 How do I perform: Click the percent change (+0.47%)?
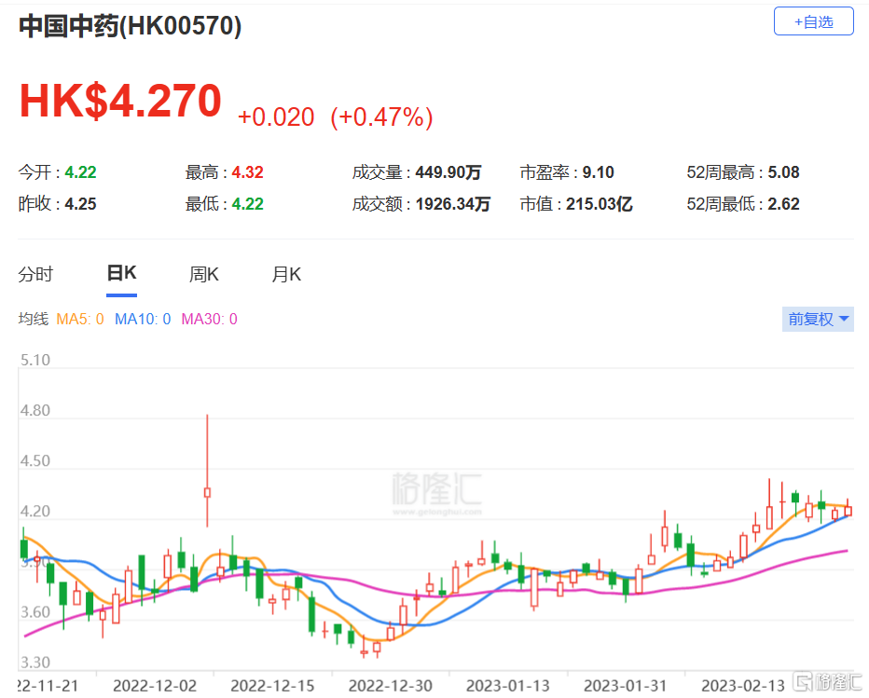pos(381,116)
